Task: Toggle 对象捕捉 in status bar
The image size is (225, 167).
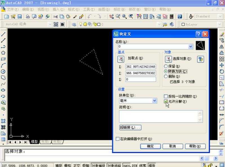Action: tap(98, 165)
